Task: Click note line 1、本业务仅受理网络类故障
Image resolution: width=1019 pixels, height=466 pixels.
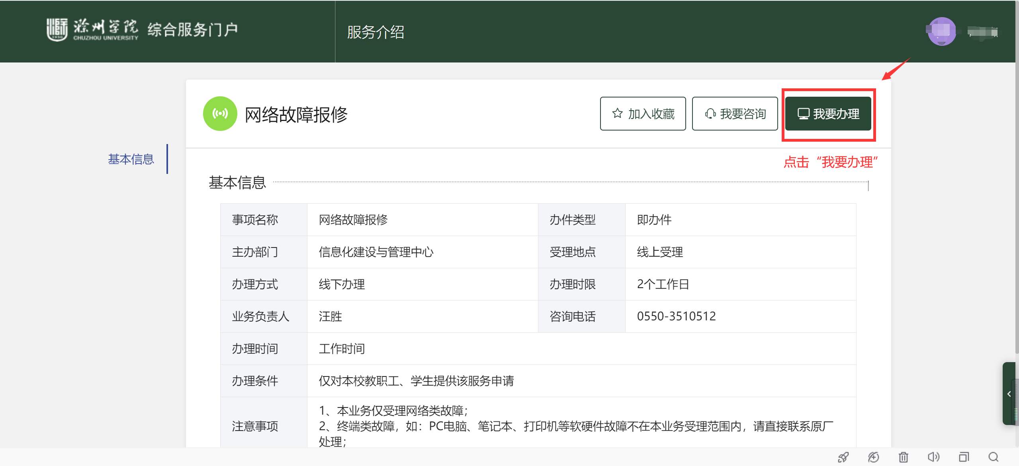Action: 393,410
